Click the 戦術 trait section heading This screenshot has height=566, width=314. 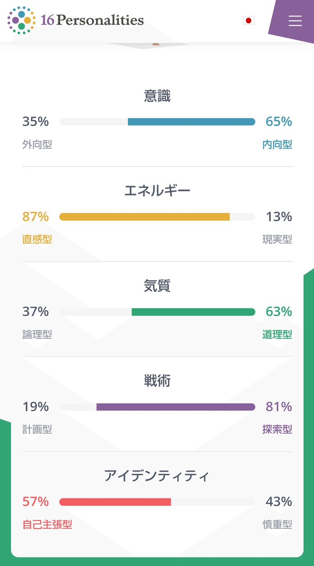point(157,381)
